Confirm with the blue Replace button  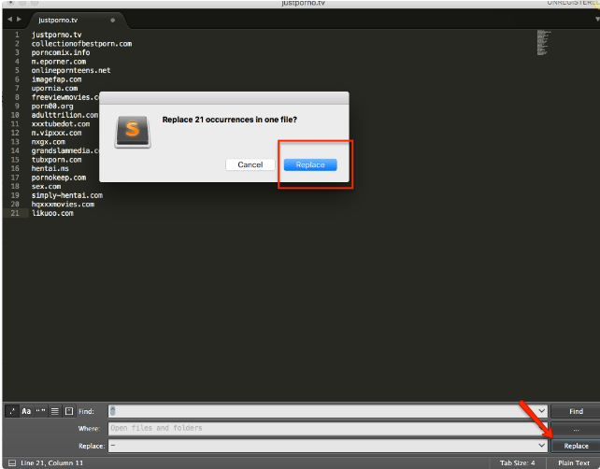pyautogui.click(x=310, y=164)
